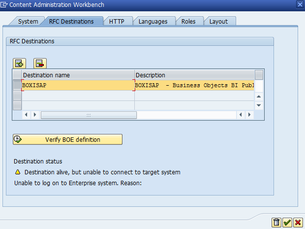Click the BOXISAP destination name field

(x=78, y=85)
